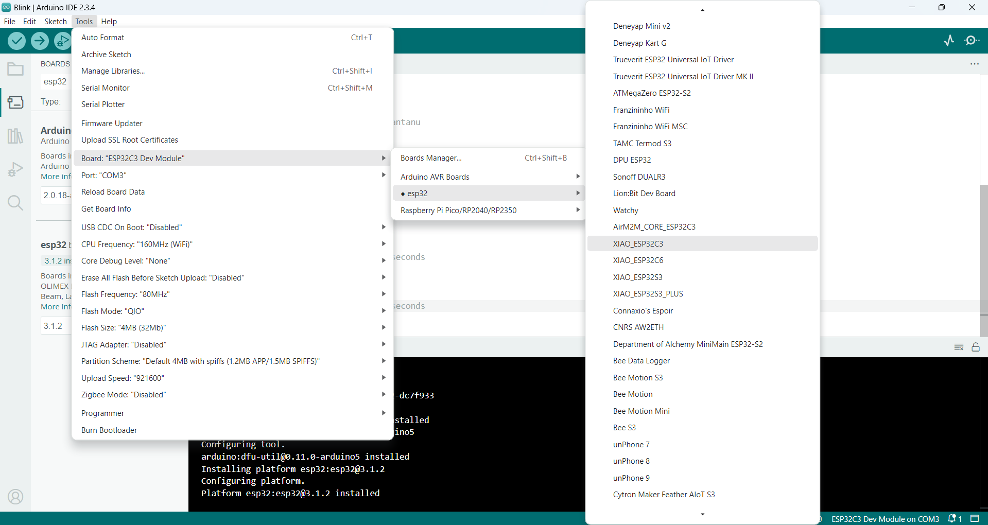Select Burn Bootloader entry
Screen dimensions: 988x525
coord(233,430)
